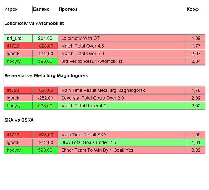Select Severstal Total Goals Over 2.0 prediction

click(x=92, y=98)
